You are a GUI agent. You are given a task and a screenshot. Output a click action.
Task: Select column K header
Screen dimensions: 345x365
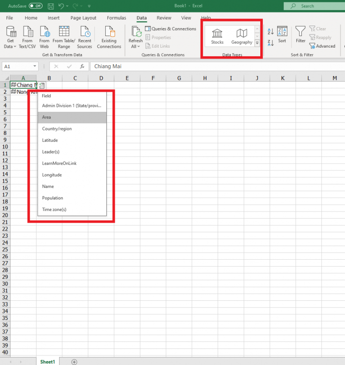click(x=283, y=78)
